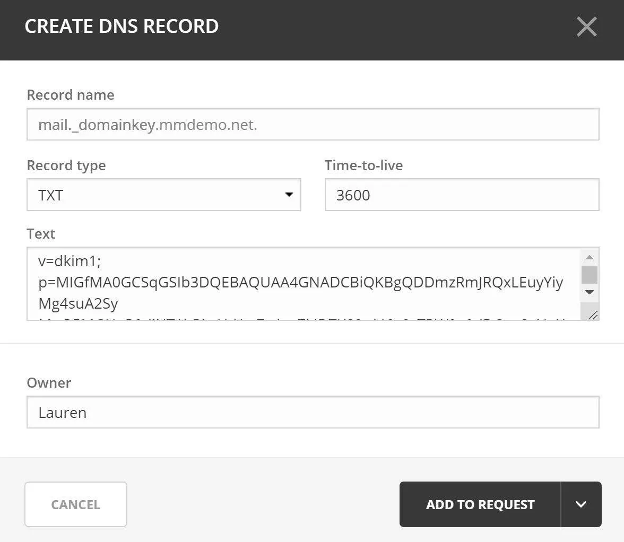This screenshot has height=542, width=624.
Task: Click the Owner field containing Lauren
Action: tap(313, 412)
